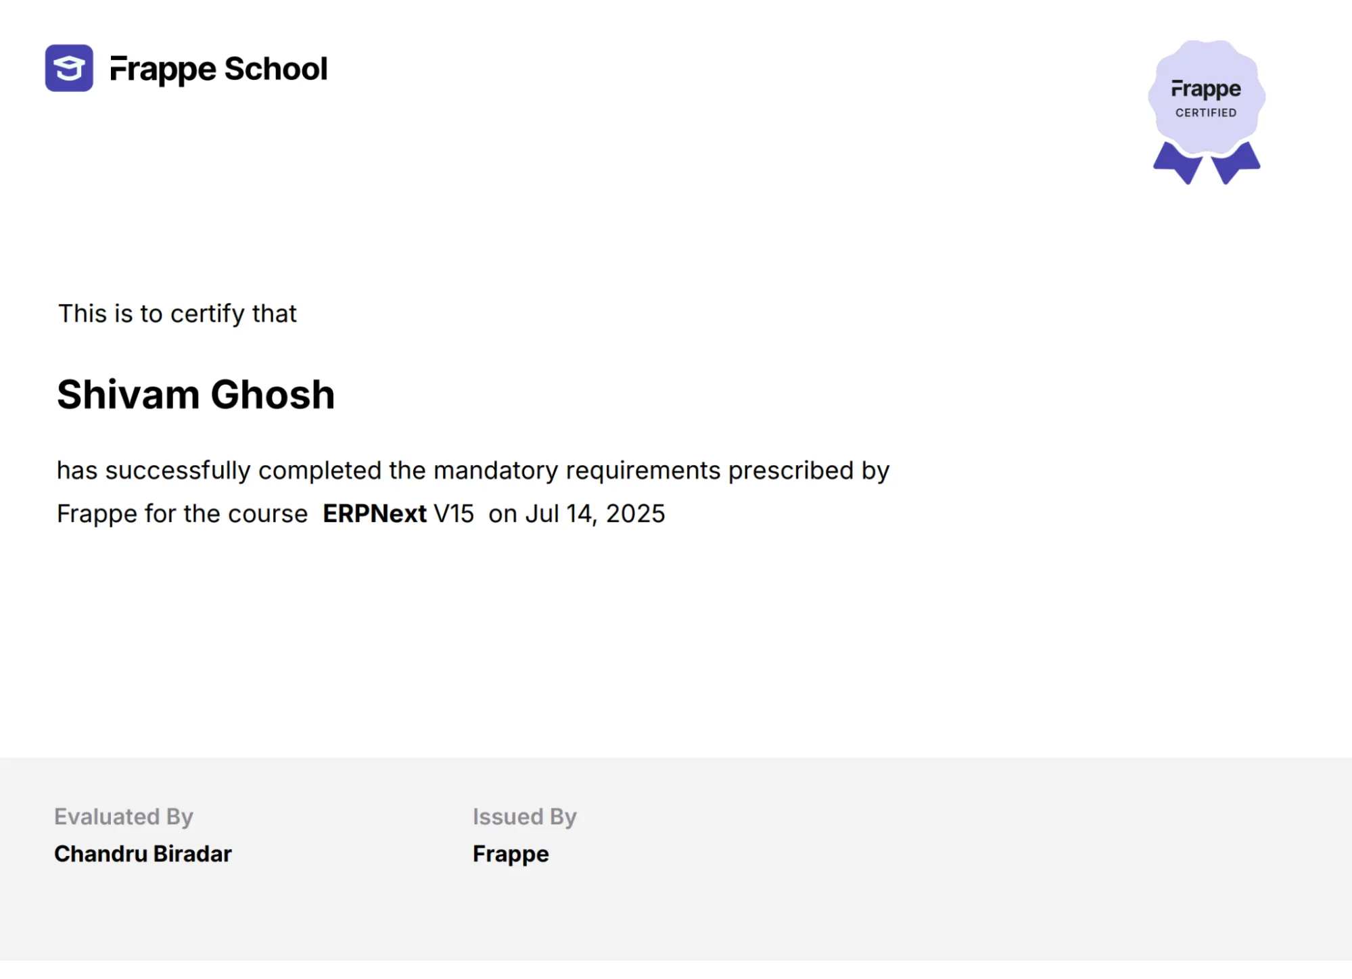Click the Frappe School title text
1352x979 pixels.
(x=218, y=70)
